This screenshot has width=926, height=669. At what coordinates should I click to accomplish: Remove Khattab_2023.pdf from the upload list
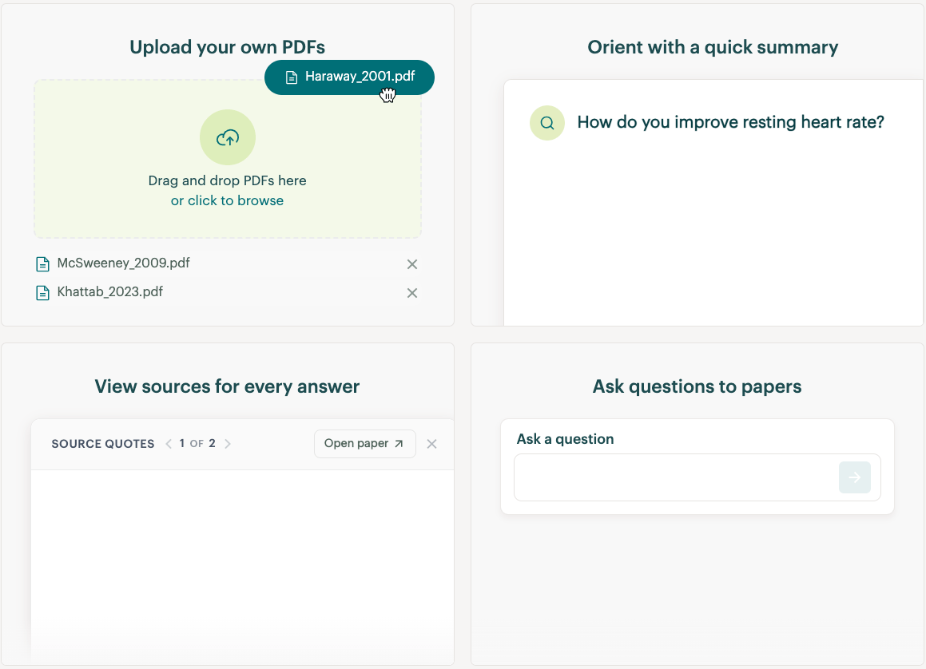(412, 293)
